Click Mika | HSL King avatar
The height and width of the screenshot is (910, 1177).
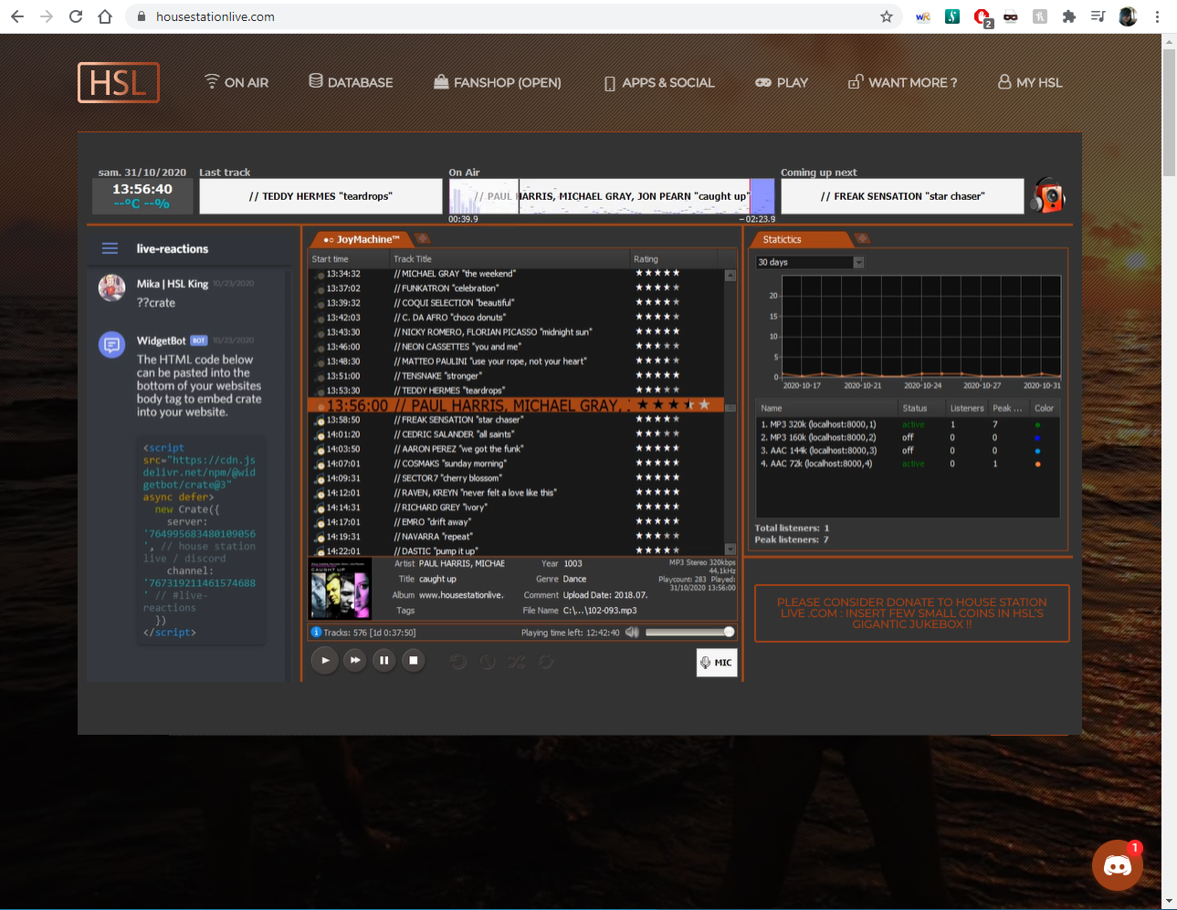click(x=111, y=288)
